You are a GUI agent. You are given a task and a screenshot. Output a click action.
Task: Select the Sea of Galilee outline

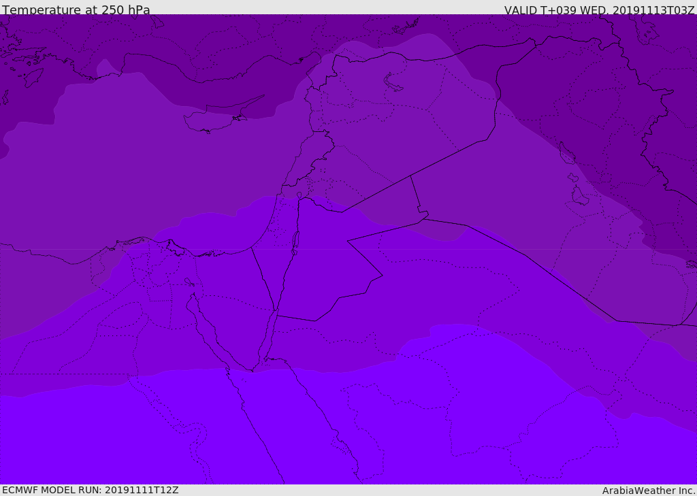coord(299,195)
